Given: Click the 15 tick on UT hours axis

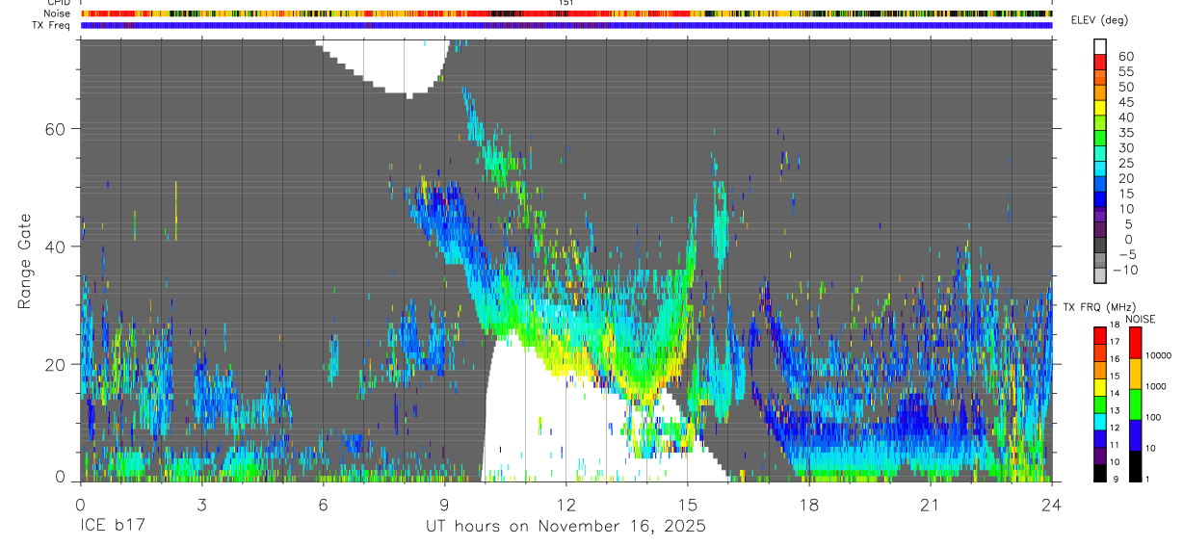Looking at the screenshot, I should (x=687, y=504).
